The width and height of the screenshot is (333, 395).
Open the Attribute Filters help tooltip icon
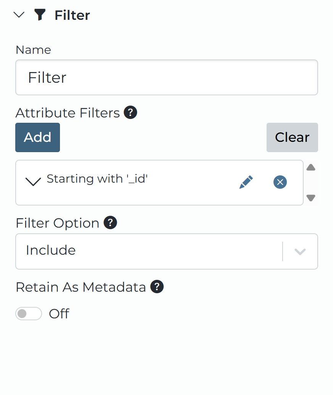[x=131, y=112]
